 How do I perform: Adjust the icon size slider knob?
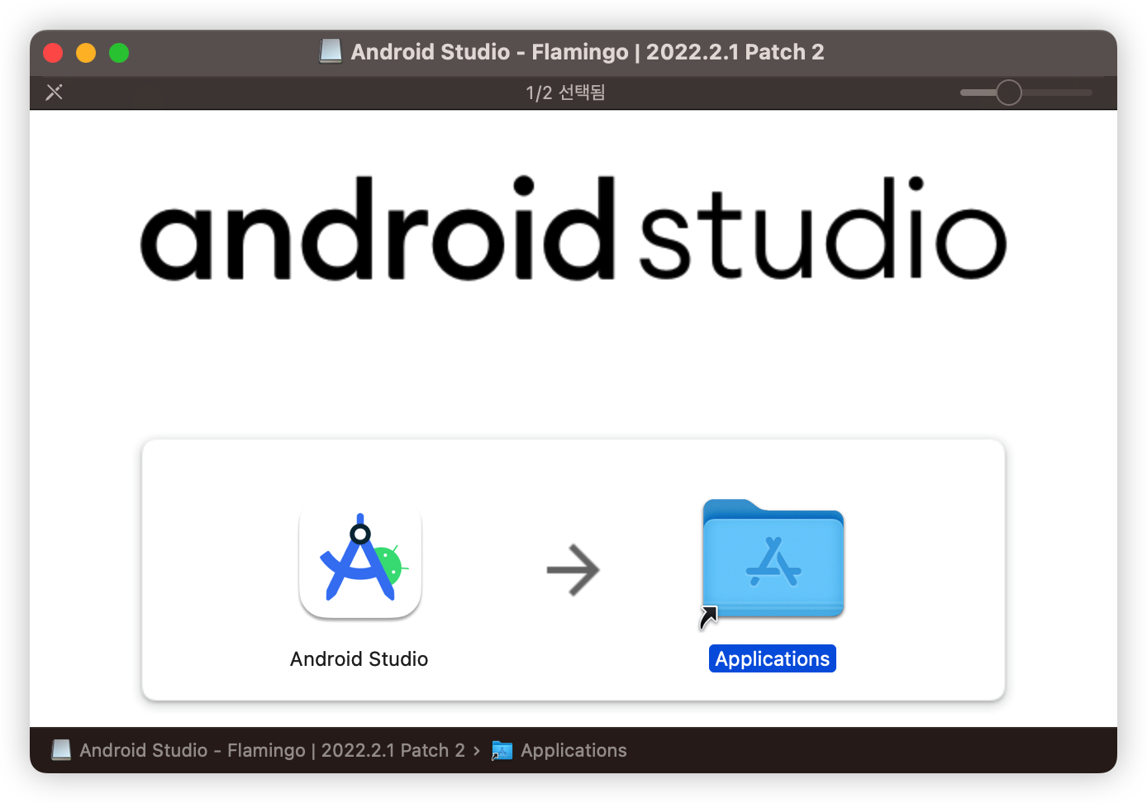[1008, 93]
